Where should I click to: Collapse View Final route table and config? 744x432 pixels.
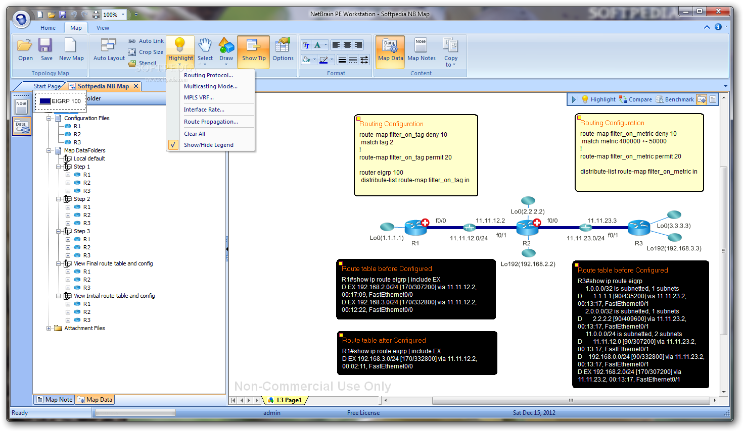(x=59, y=263)
